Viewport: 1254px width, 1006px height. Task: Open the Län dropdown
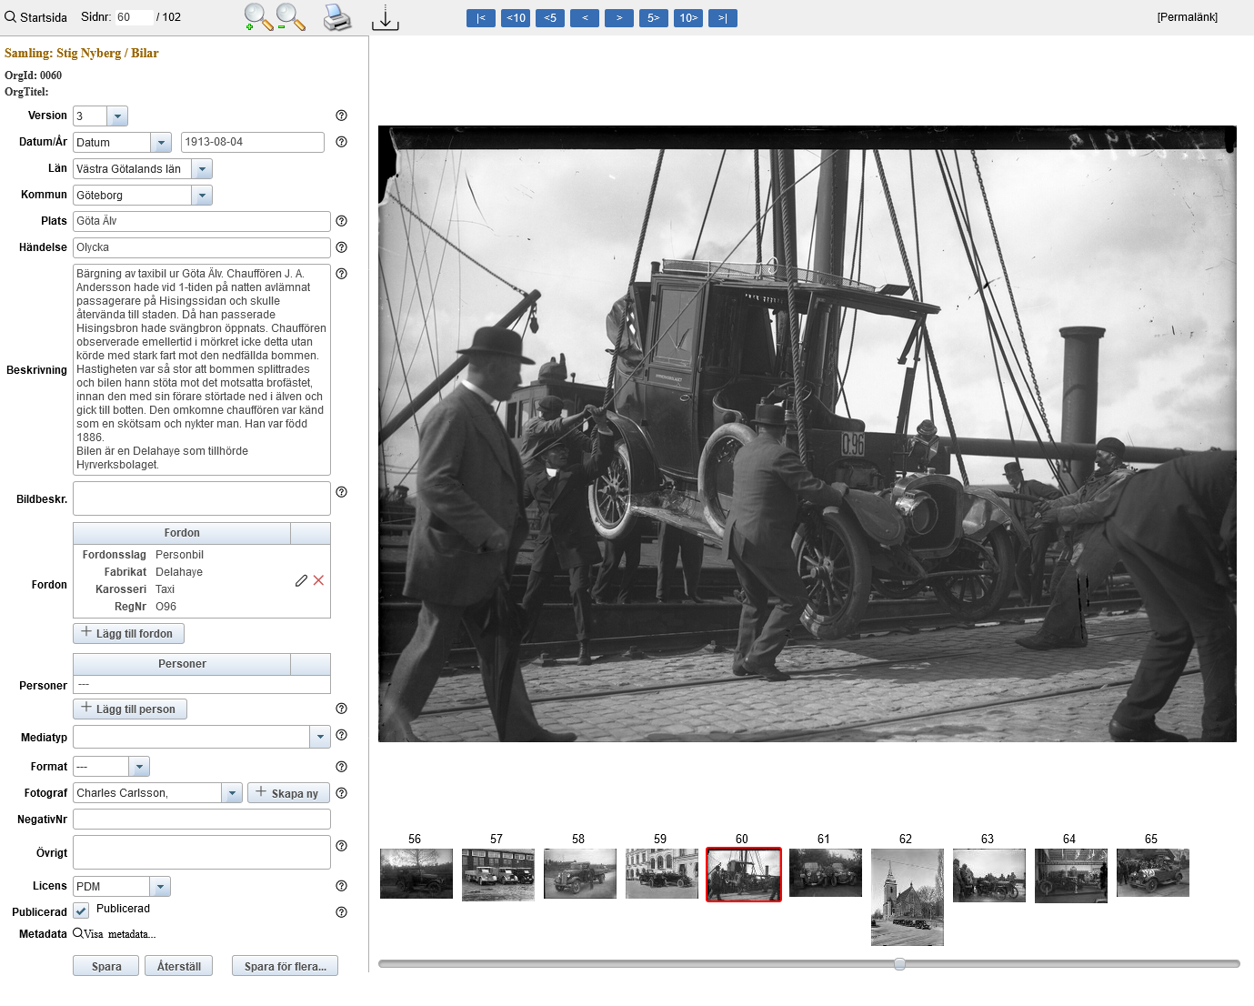tap(202, 169)
